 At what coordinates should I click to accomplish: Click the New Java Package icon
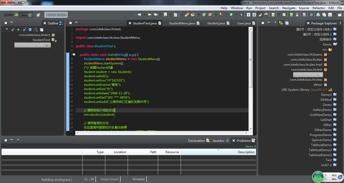click(x=210, y=15)
